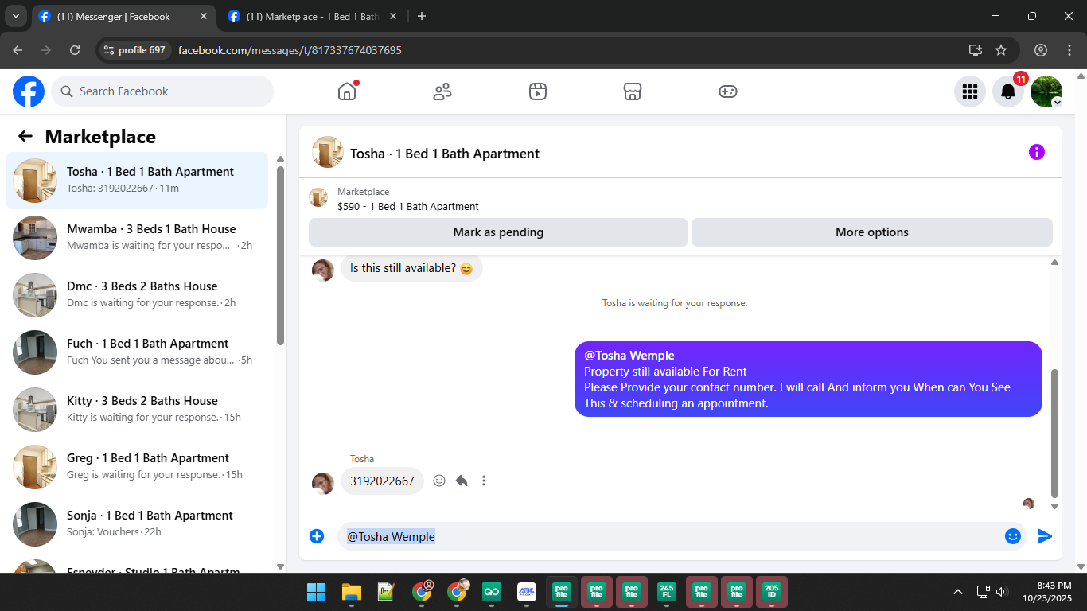Open Dmc 3 Beds 2 Baths House chat
This screenshot has height=611, width=1087.
pos(138,295)
